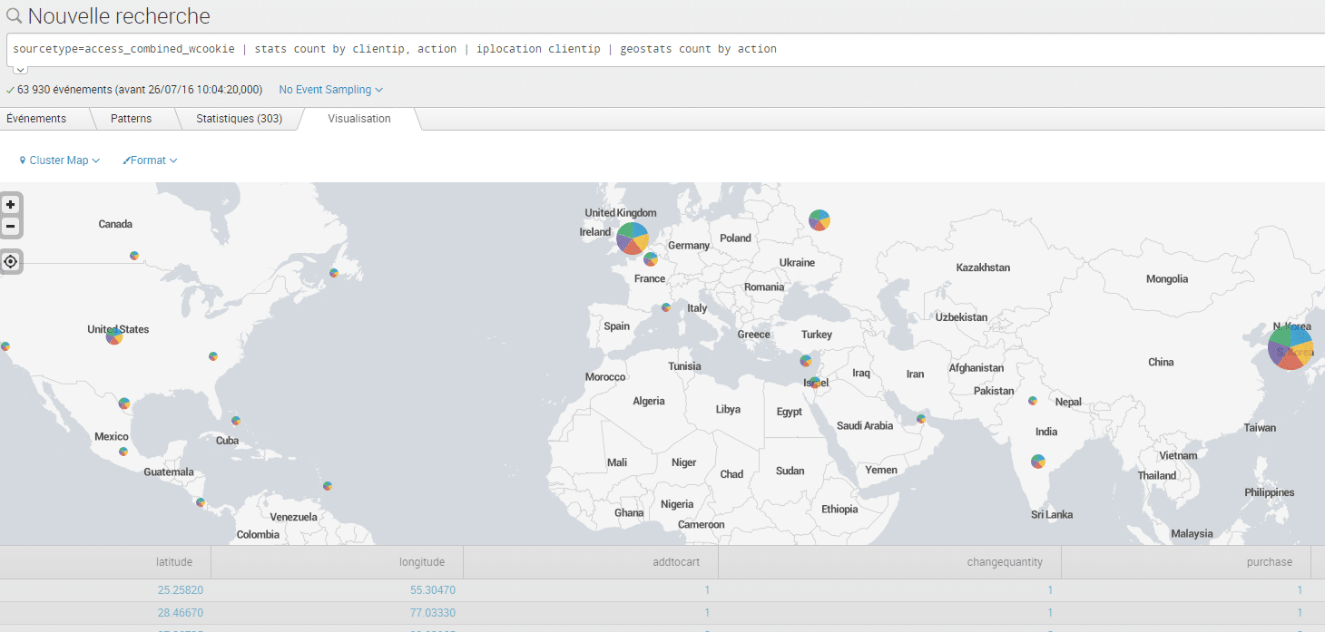This screenshot has width=1325, height=632.
Task: Click the large pie cluster over Korea
Action: pos(1290,347)
